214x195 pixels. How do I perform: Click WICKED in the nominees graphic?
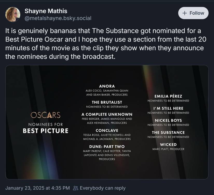click(168, 144)
